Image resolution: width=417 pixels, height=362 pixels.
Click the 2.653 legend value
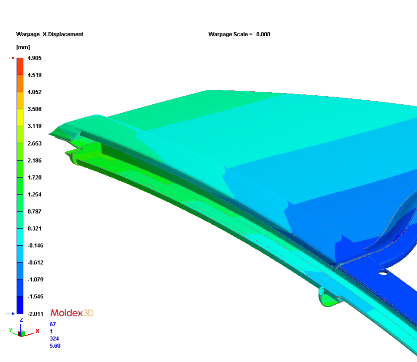click(x=34, y=144)
